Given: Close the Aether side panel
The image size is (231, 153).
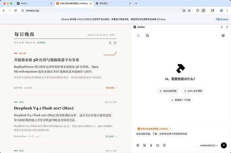Looking at the screenshot, I should (227, 27).
